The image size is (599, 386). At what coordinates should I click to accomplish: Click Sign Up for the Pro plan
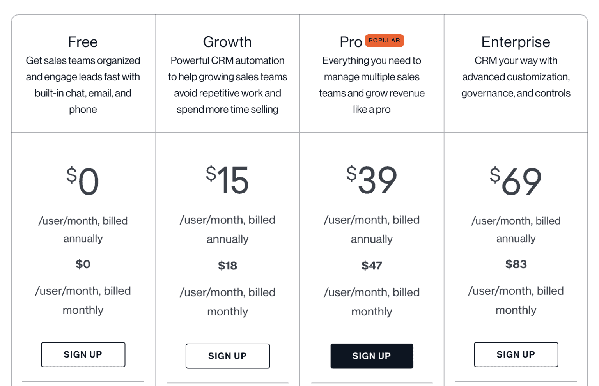click(372, 356)
